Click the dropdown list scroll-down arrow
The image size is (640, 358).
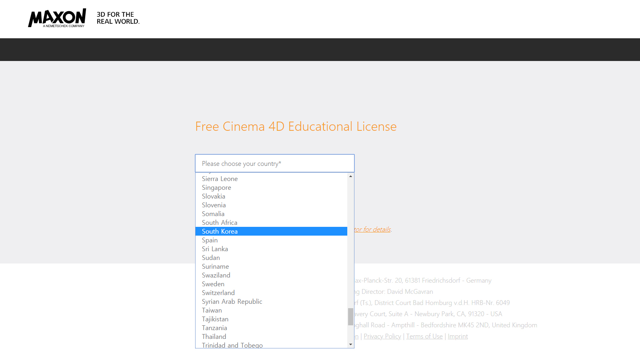(350, 344)
